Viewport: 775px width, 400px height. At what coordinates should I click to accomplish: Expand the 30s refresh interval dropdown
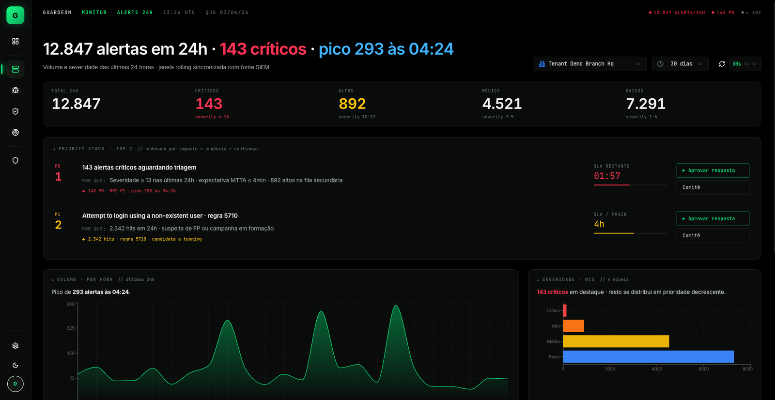(744, 64)
